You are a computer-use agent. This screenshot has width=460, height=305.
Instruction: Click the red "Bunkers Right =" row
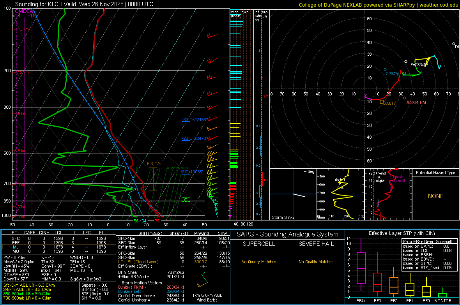(x=151, y=287)
